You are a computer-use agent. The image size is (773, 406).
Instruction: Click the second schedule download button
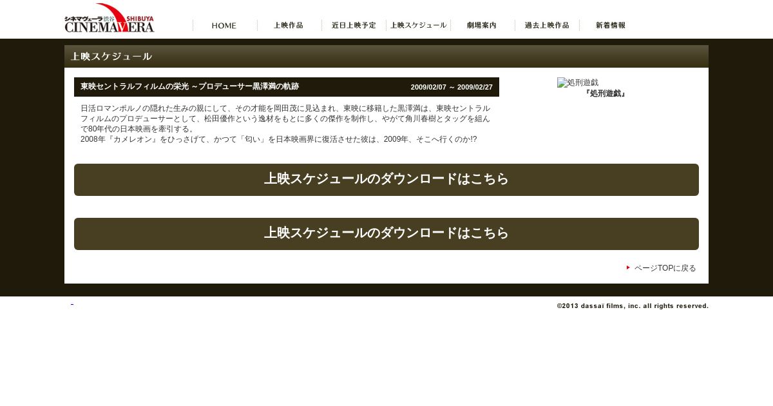pyautogui.click(x=386, y=234)
